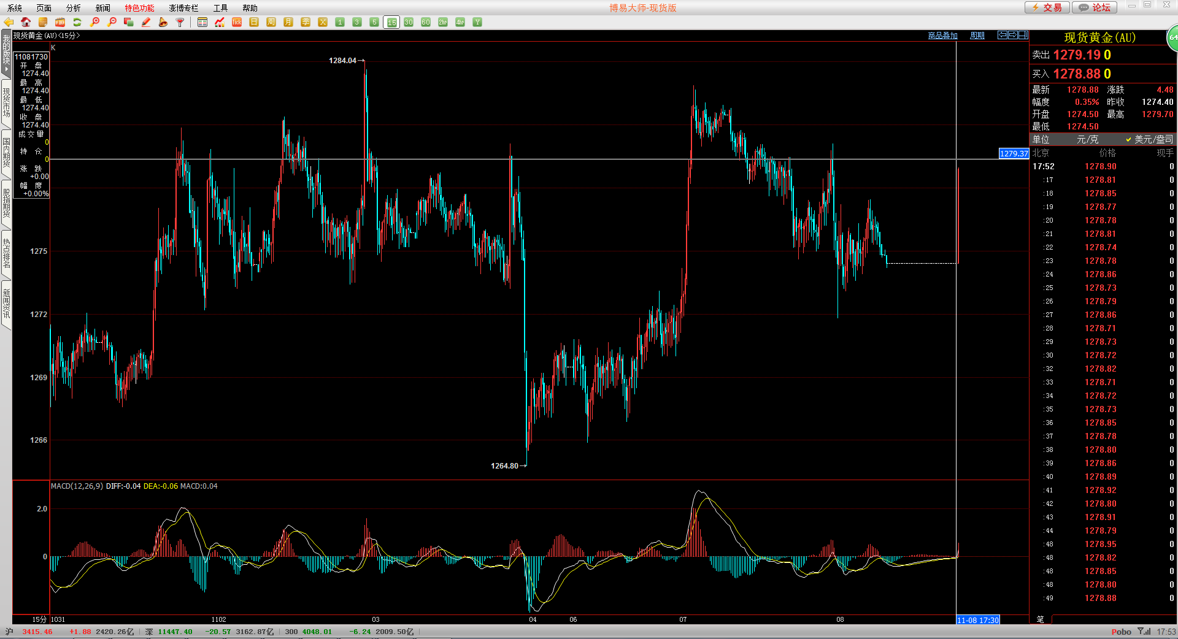This screenshot has width=1178, height=639.
Task: Open the 周期 period dropdown link
Action: pos(977,36)
